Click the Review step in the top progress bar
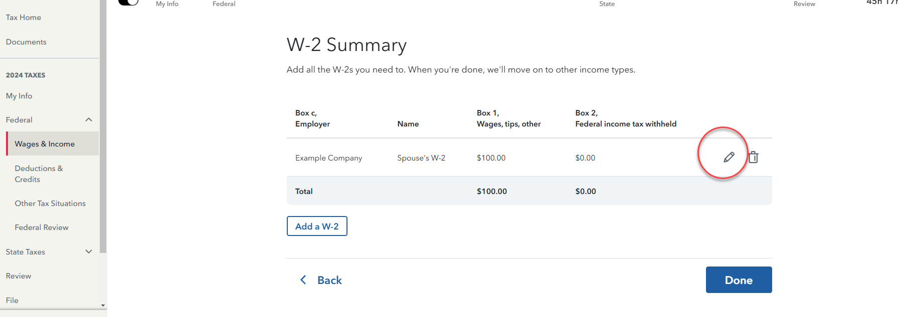 (804, 4)
